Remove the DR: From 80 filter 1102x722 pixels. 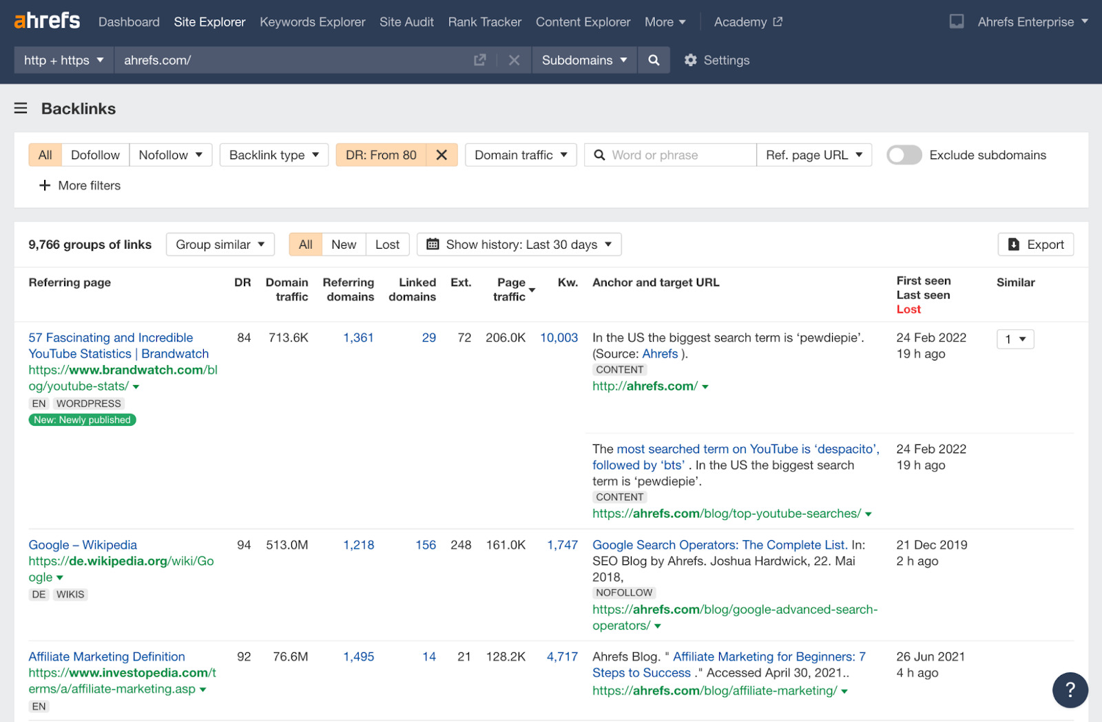[x=441, y=155]
